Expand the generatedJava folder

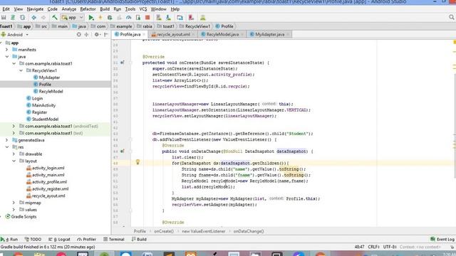click(x=6, y=140)
